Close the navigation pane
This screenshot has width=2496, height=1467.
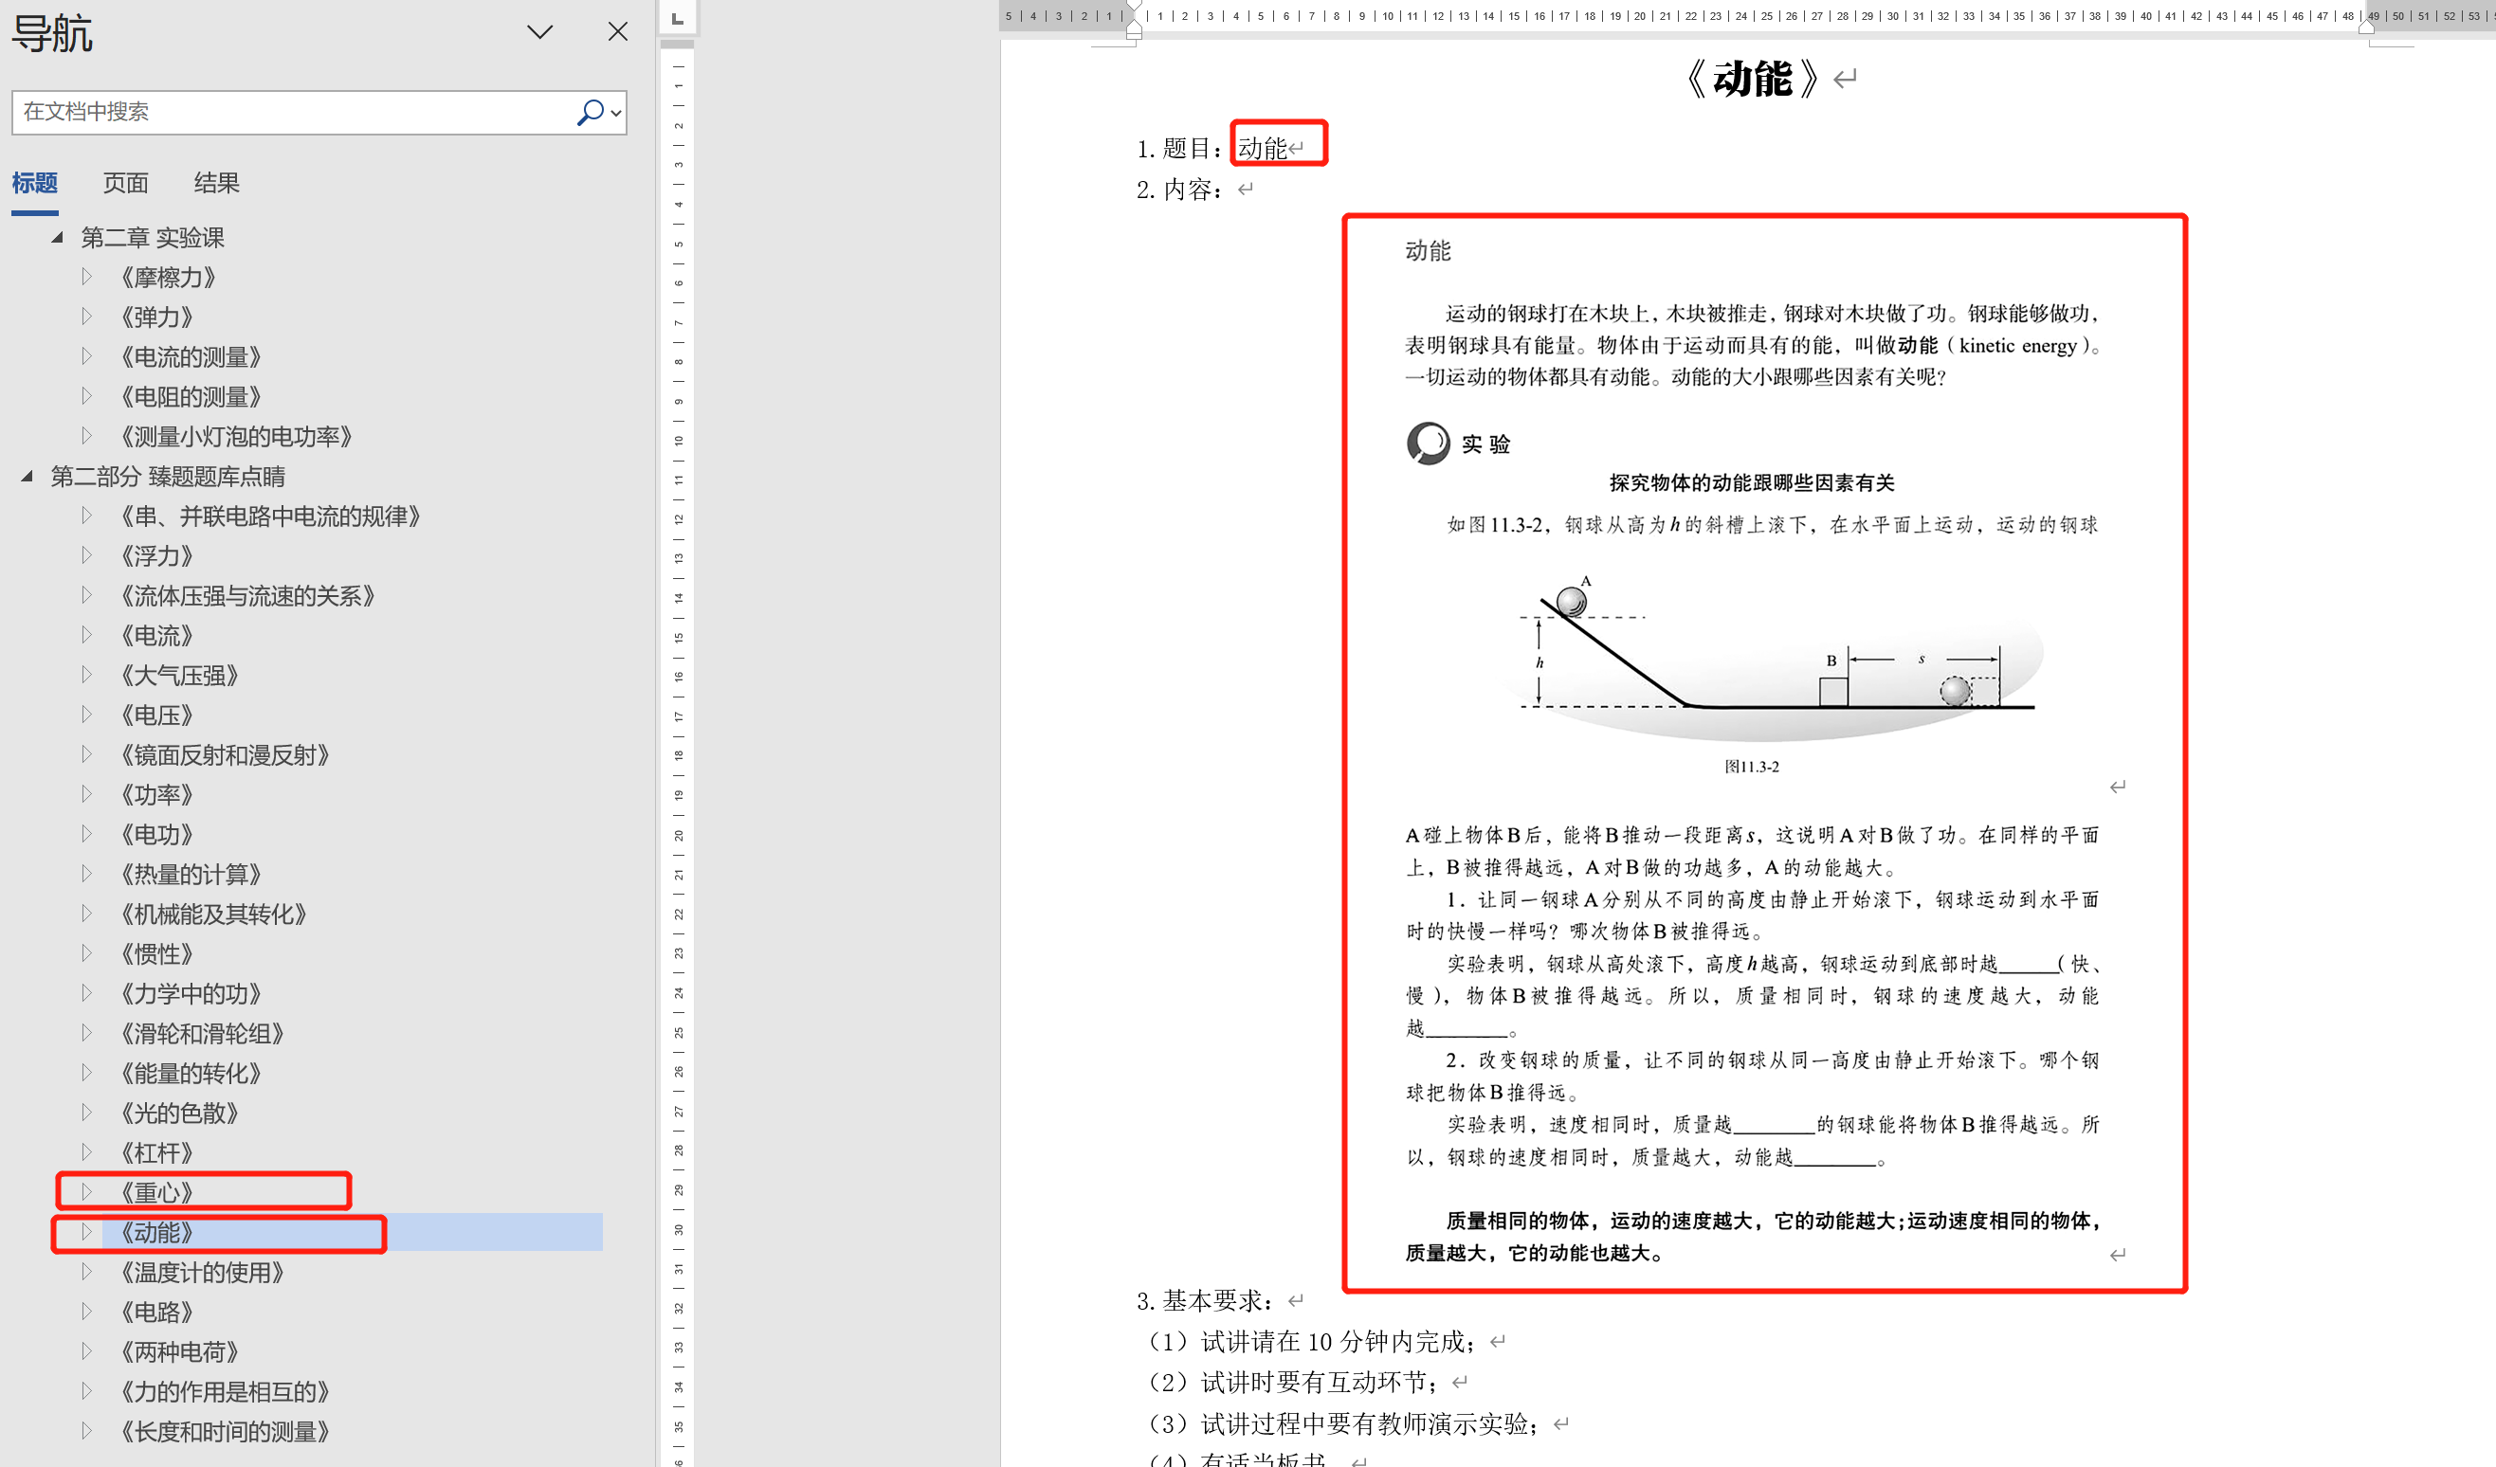pyautogui.click(x=617, y=31)
